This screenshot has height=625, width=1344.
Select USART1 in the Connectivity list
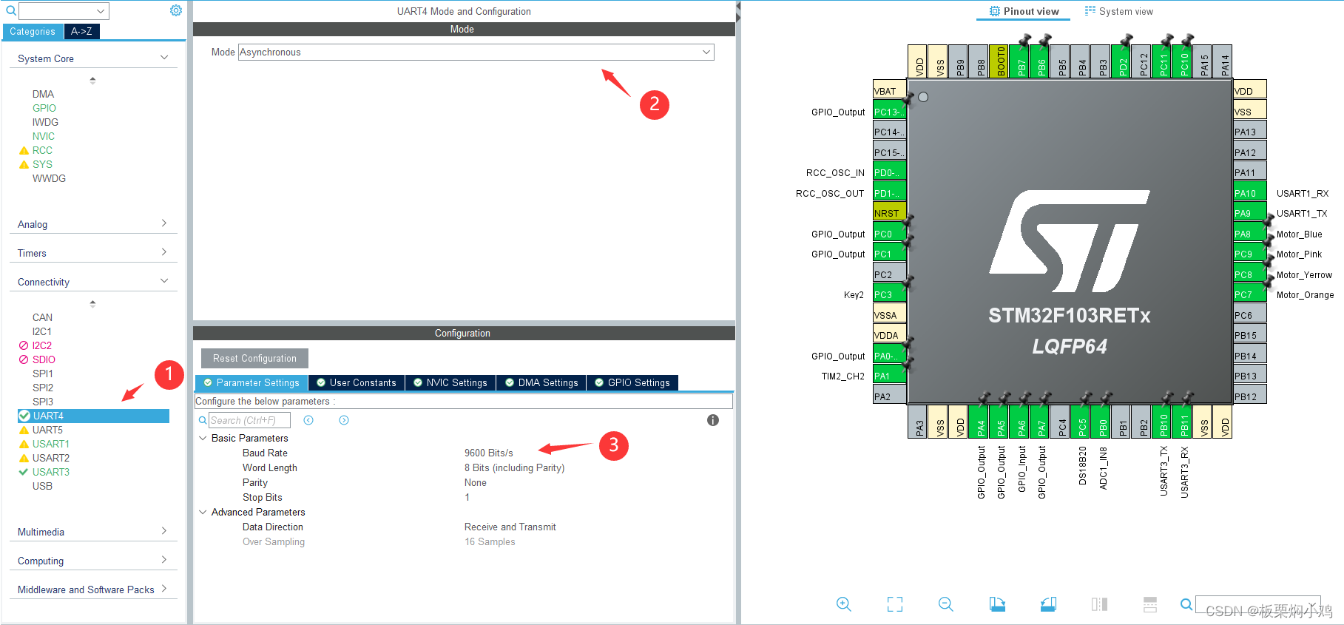point(50,444)
